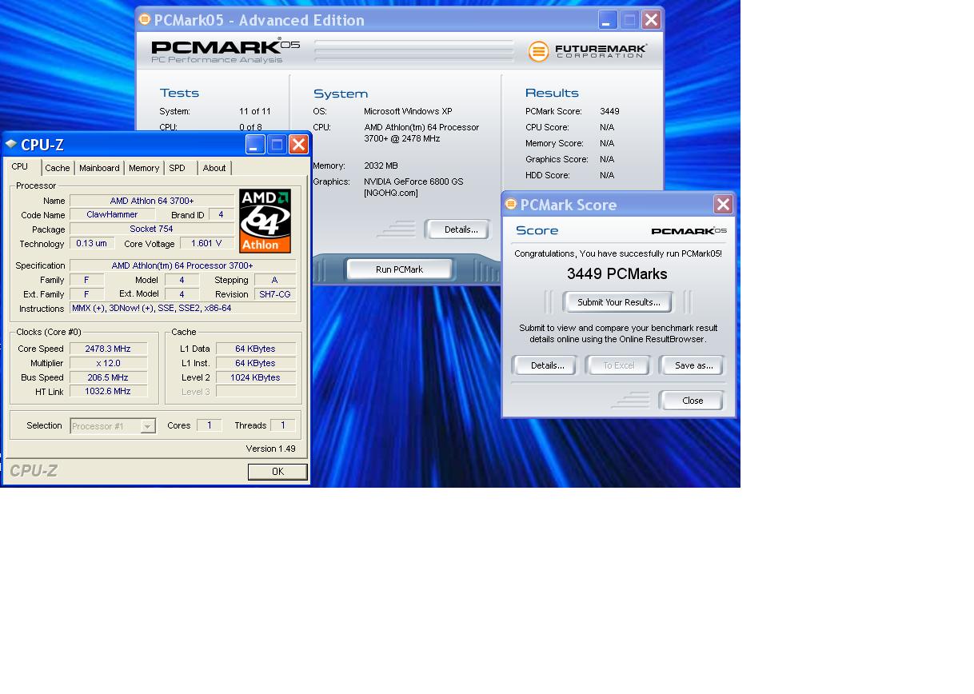Click the To Excel button

pyautogui.click(x=618, y=365)
